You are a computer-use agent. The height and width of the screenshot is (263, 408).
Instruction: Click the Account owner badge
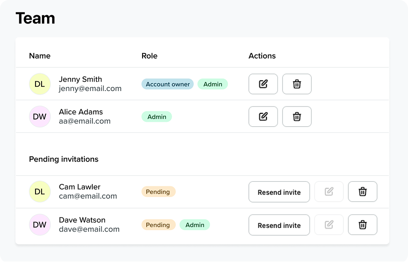click(x=168, y=84)
